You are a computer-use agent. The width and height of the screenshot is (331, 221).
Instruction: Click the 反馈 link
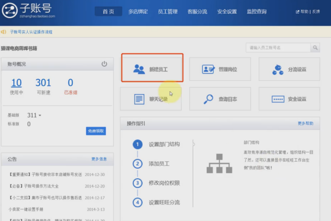click(316, 11)
